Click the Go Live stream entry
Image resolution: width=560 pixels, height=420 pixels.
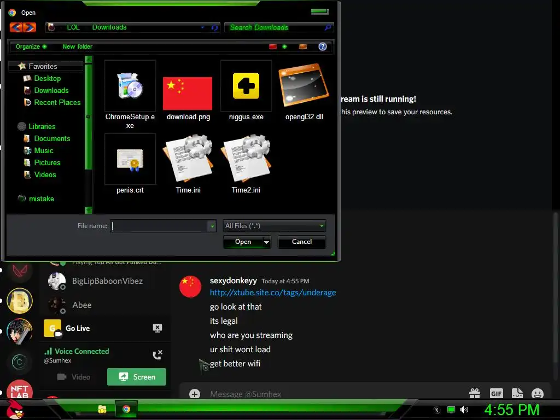pos(78,328)
